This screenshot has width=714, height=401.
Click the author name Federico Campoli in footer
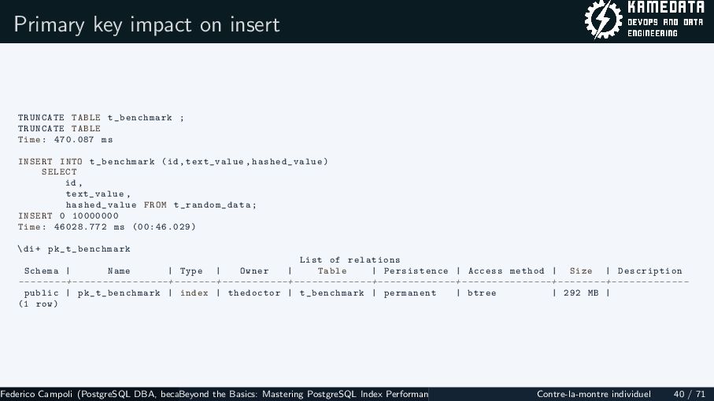[x=36, y=394]
